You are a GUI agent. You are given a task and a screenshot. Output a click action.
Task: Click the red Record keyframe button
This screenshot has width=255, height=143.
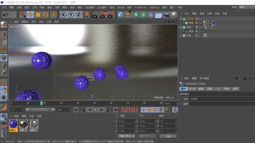(124, 110)
